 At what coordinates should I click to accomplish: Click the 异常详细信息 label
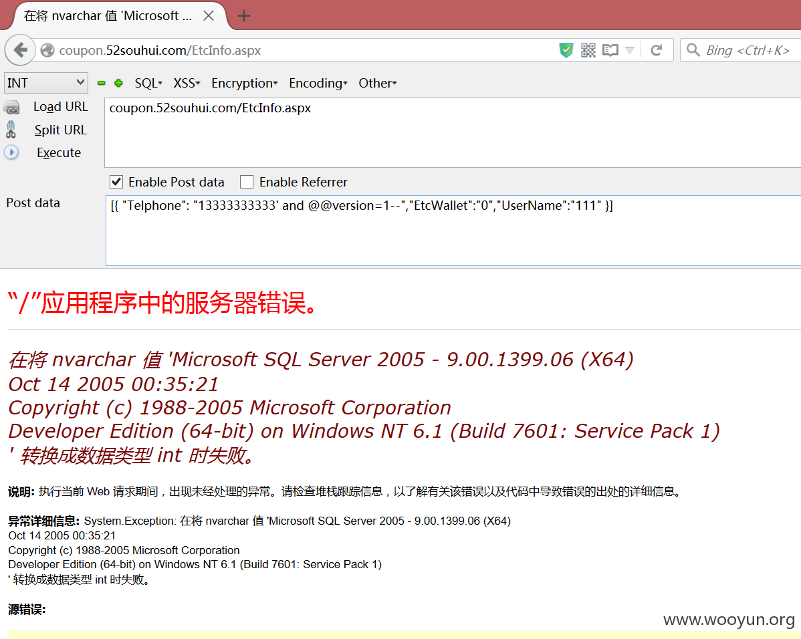click(x=44, y=521)
